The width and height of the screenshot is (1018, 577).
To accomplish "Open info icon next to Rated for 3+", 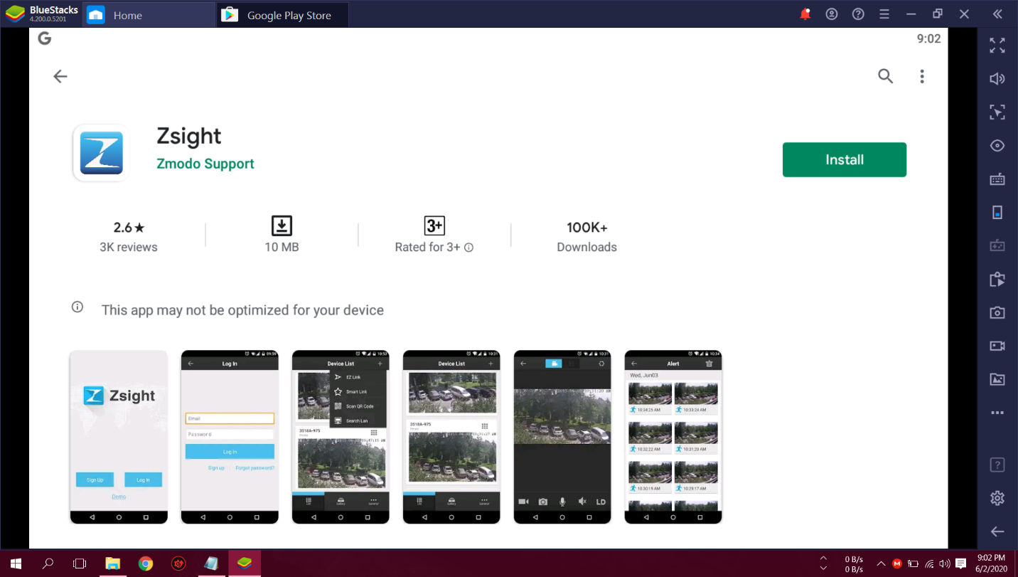I will coord(468,248).
